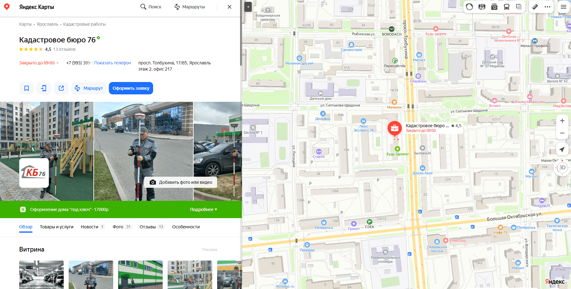
Task: Open the three-dots more tools menu
Action: point(547,7)
